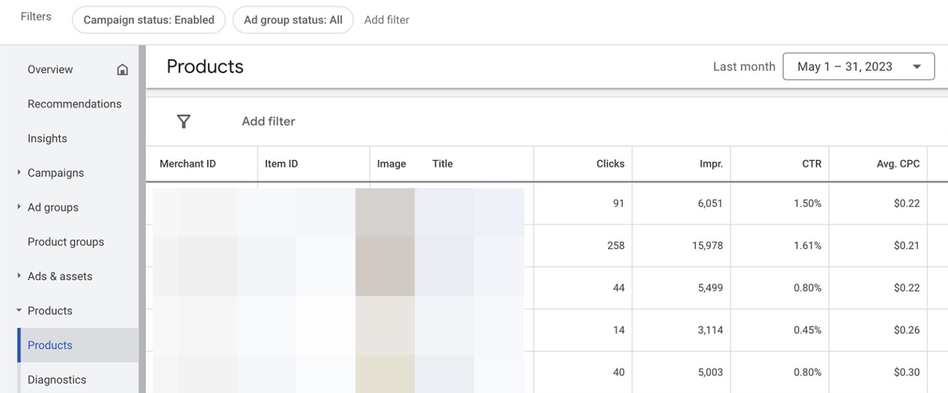Click the funnel filter icon

pyautogui.click(x=183, y=122)
